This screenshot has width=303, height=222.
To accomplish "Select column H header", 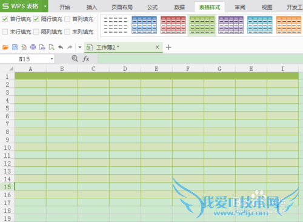I will coord(251,69).
